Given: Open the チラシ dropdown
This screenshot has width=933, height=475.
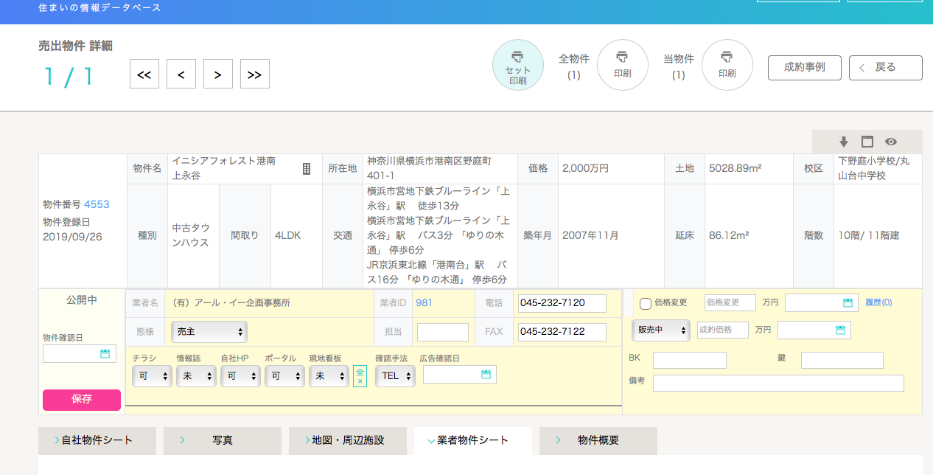Looking at the screenshot, I should [152, 376].
